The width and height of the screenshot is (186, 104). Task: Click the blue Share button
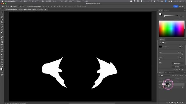click(x=176, y=6)
